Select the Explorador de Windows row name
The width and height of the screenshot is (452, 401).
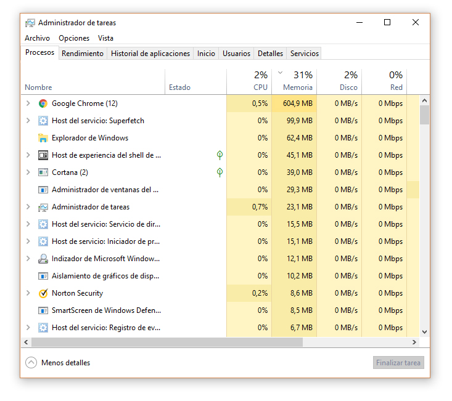[90, 138]
